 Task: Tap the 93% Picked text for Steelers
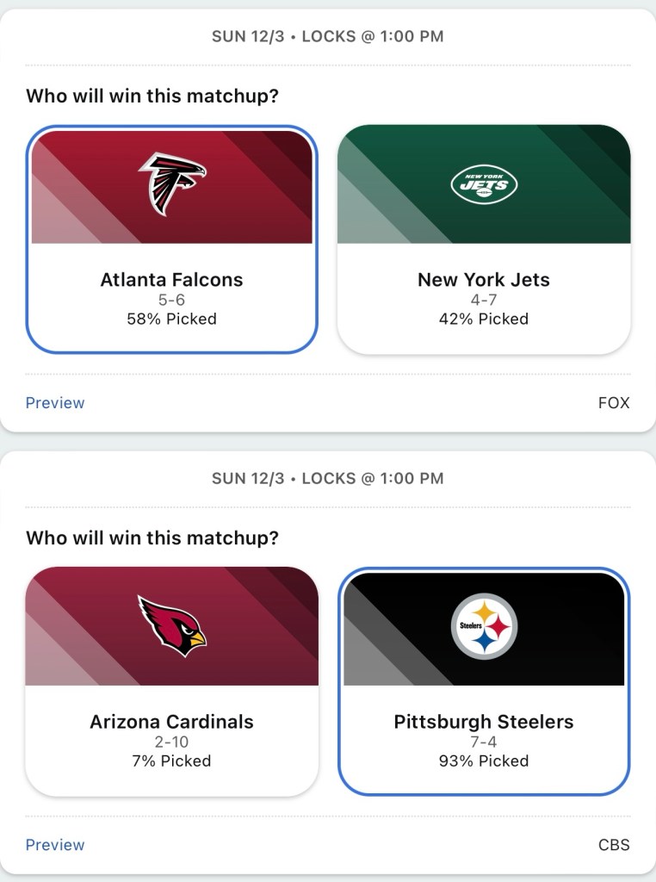(484, 761)
